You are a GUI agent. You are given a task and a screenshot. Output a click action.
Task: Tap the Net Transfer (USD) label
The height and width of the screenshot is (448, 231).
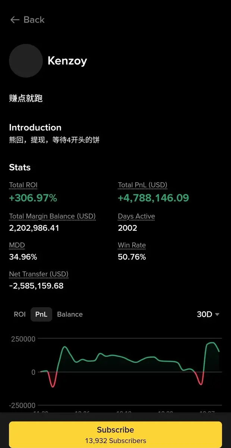(x=39, y=274)
